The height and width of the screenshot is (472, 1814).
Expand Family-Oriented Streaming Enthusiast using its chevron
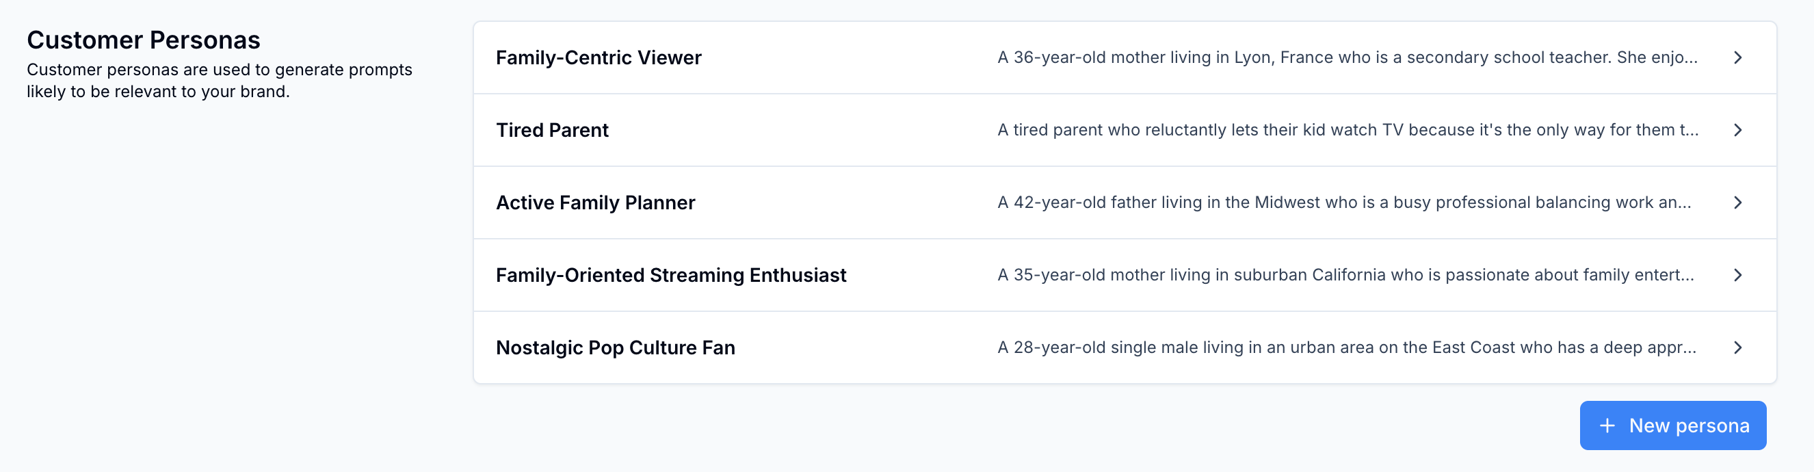(1737, 276)
